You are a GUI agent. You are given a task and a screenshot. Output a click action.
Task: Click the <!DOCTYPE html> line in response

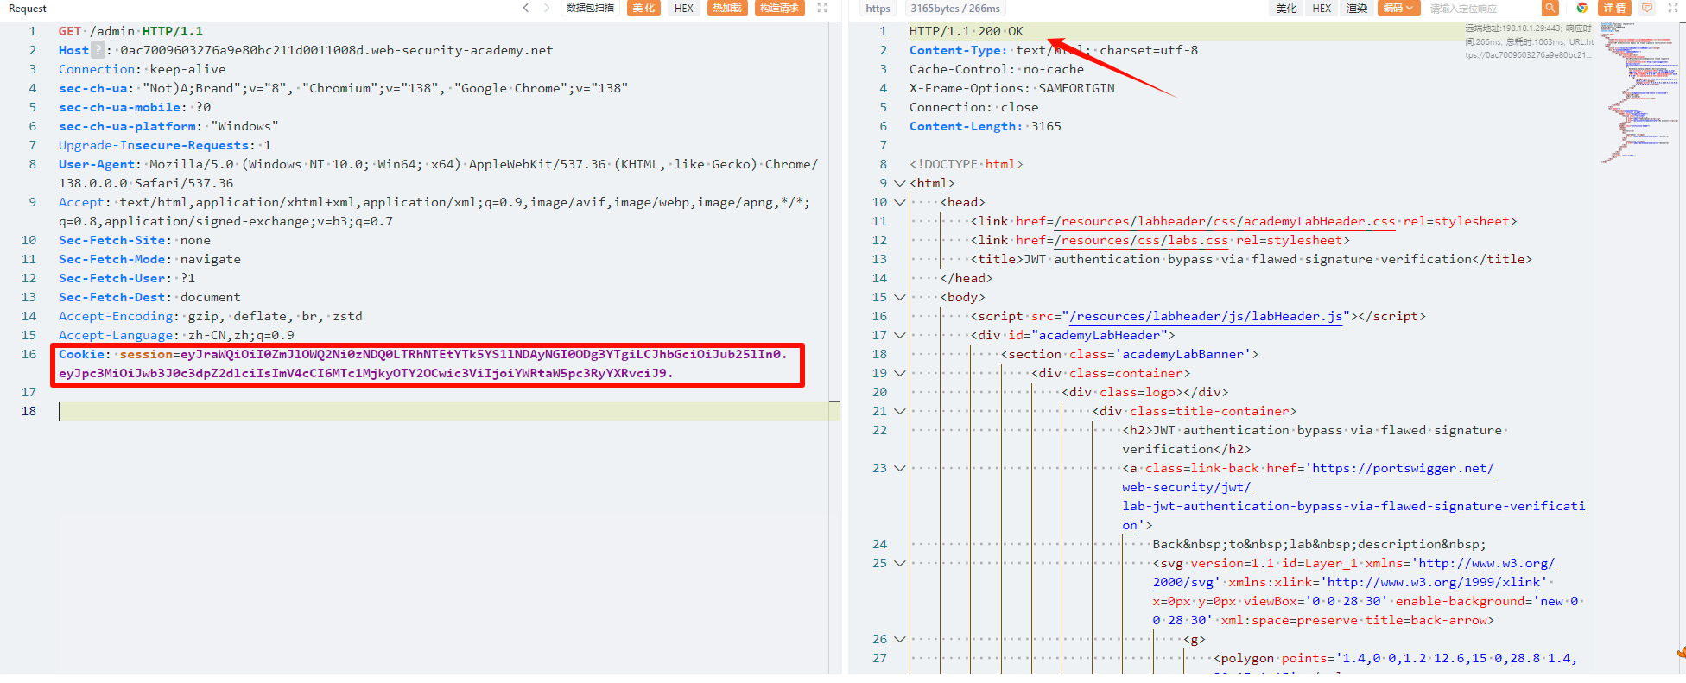point(966,164)
